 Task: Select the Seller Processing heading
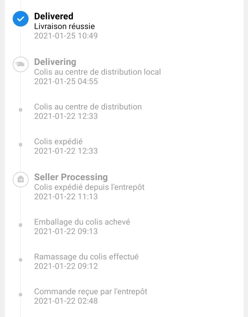[x=71, y=177]
